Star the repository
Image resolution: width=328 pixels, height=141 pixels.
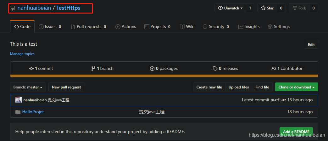click(267, 8)
